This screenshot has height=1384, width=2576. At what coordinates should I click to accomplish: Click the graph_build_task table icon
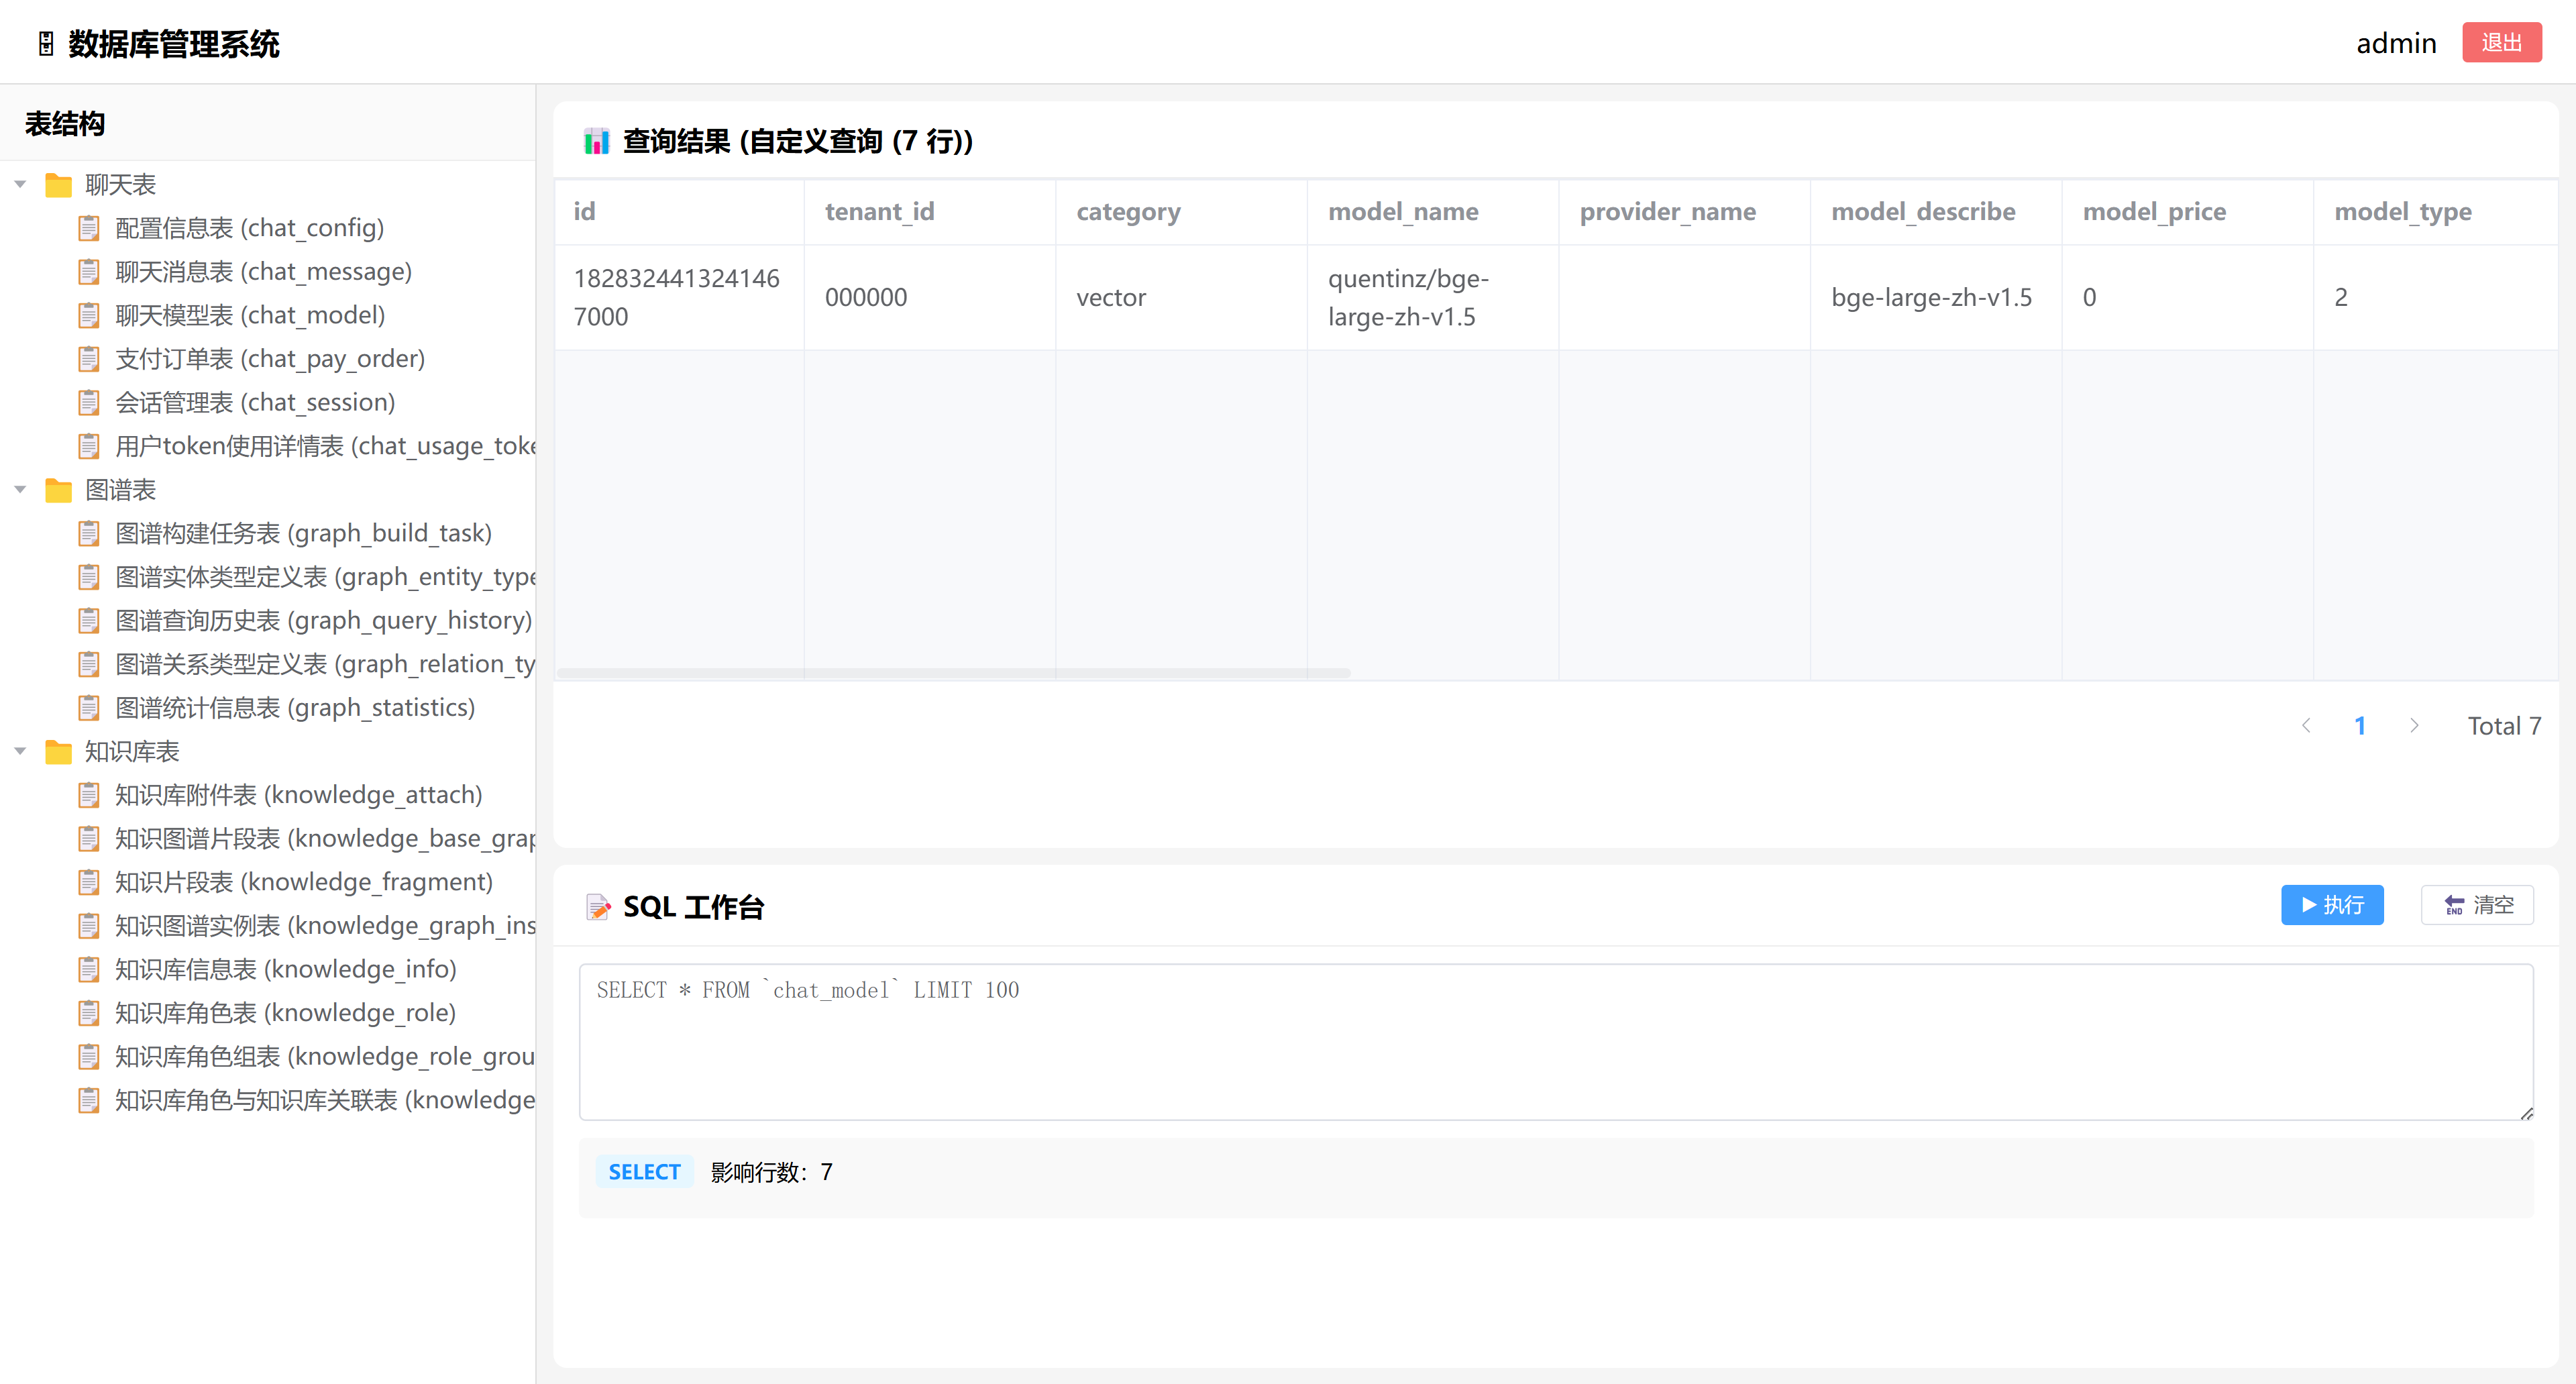[89, 533]
